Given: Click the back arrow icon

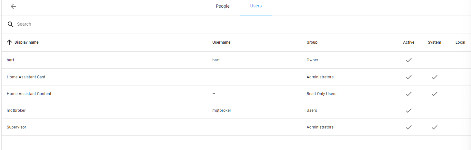Looking at the screenshot, I should point(13,6).
